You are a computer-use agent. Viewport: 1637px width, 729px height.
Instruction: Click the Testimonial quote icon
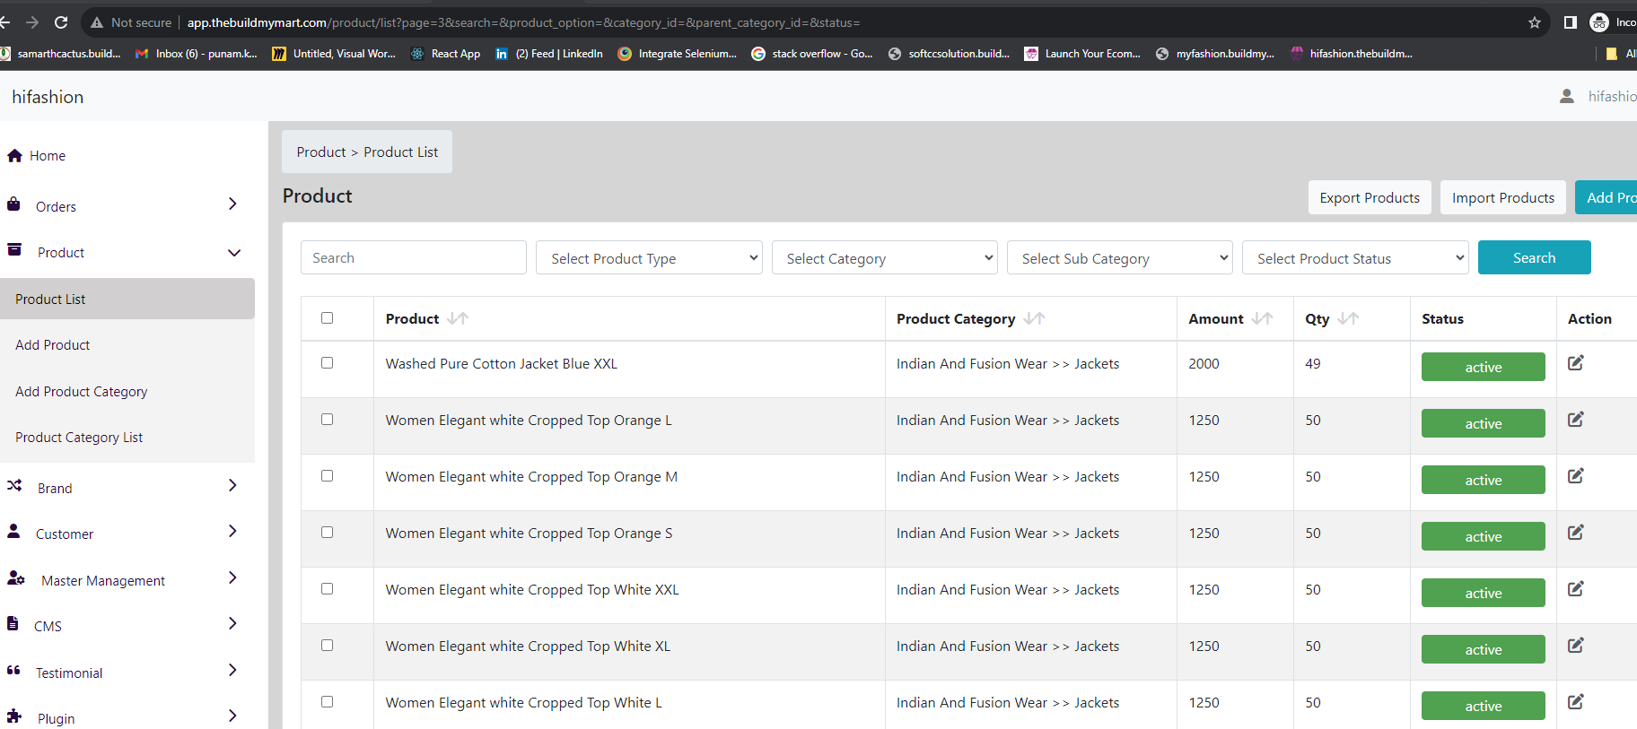coord(13,670)
